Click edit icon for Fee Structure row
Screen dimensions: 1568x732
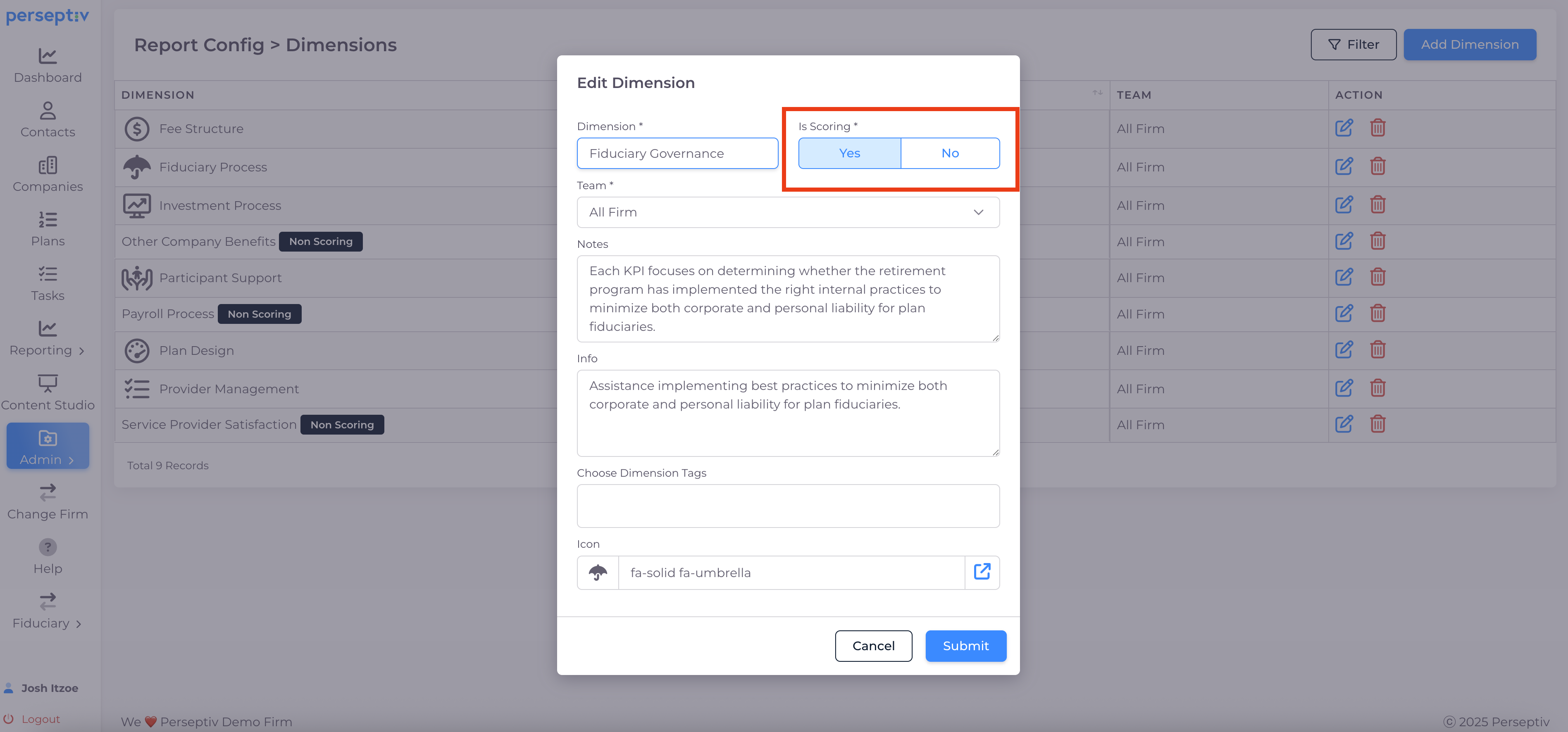pyautogui.click(x=1344, y=128)
